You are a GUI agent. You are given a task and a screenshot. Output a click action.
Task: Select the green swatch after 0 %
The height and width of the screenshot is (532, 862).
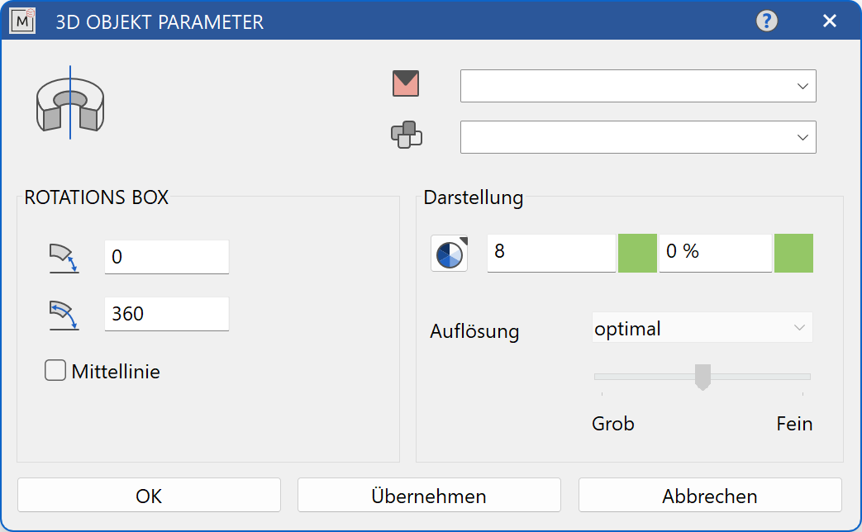pyautogui.click(x=793, y=254)
